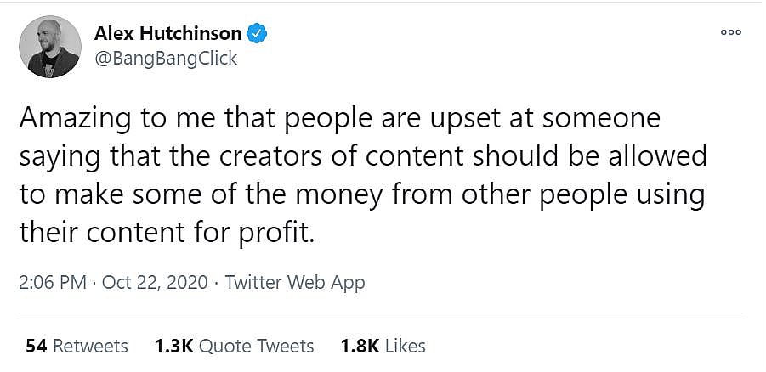Click the final line "their content for profit."
Viewport: 766px width, 372px height.
pyautogui.click(x=167, y=232)
